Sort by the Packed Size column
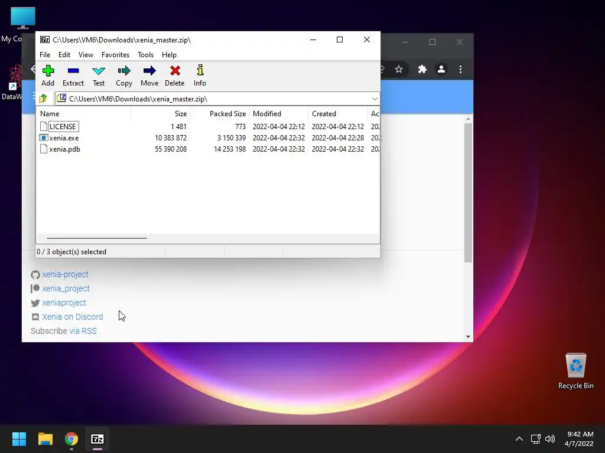Image resolution: width=605 pixels, height=453 pixels. (x=220, y=114)
